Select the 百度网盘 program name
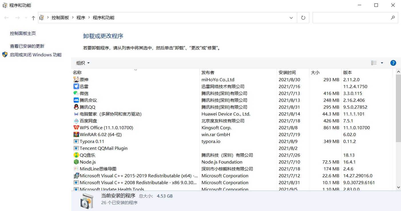Viewport: 401px width, 211px height. [x=88, y=121]
